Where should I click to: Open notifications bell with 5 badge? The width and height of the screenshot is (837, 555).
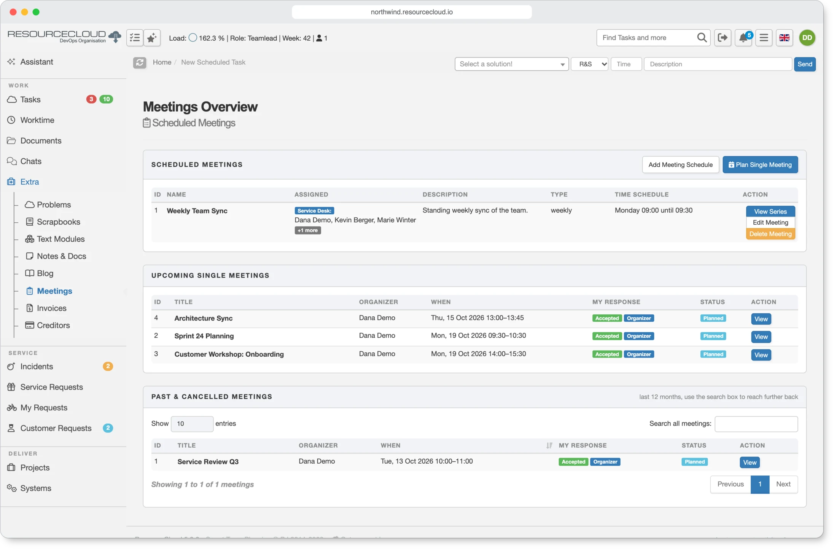743,38
